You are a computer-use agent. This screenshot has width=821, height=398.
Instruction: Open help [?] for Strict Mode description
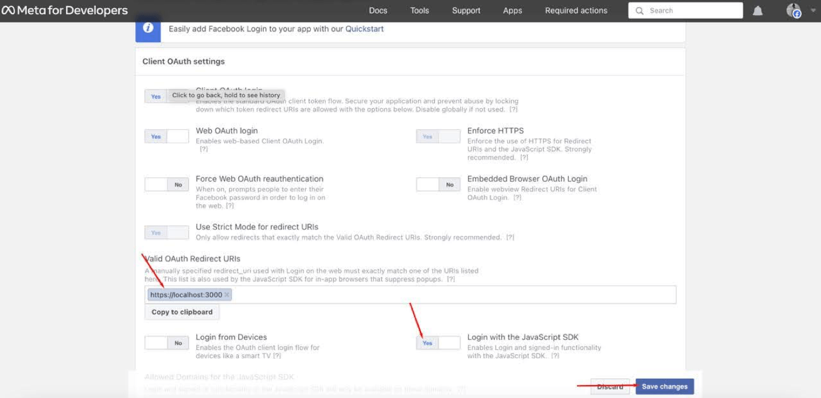(x=510, y=237)
